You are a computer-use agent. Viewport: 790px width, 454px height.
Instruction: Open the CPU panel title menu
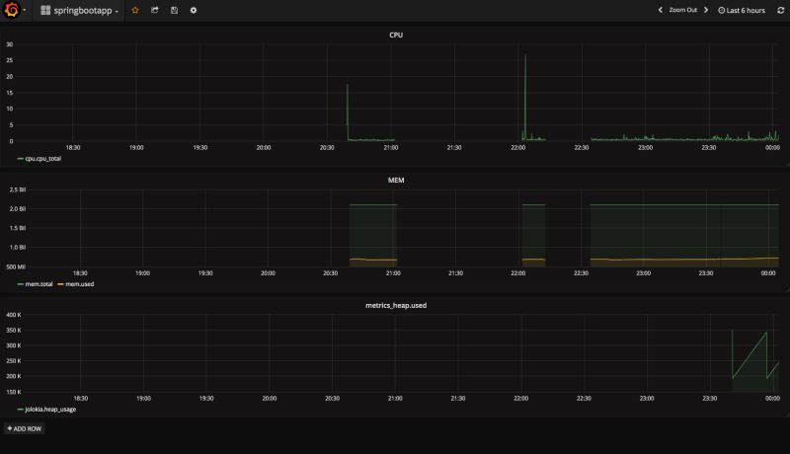pyautogui.click(x=396, y=35)
